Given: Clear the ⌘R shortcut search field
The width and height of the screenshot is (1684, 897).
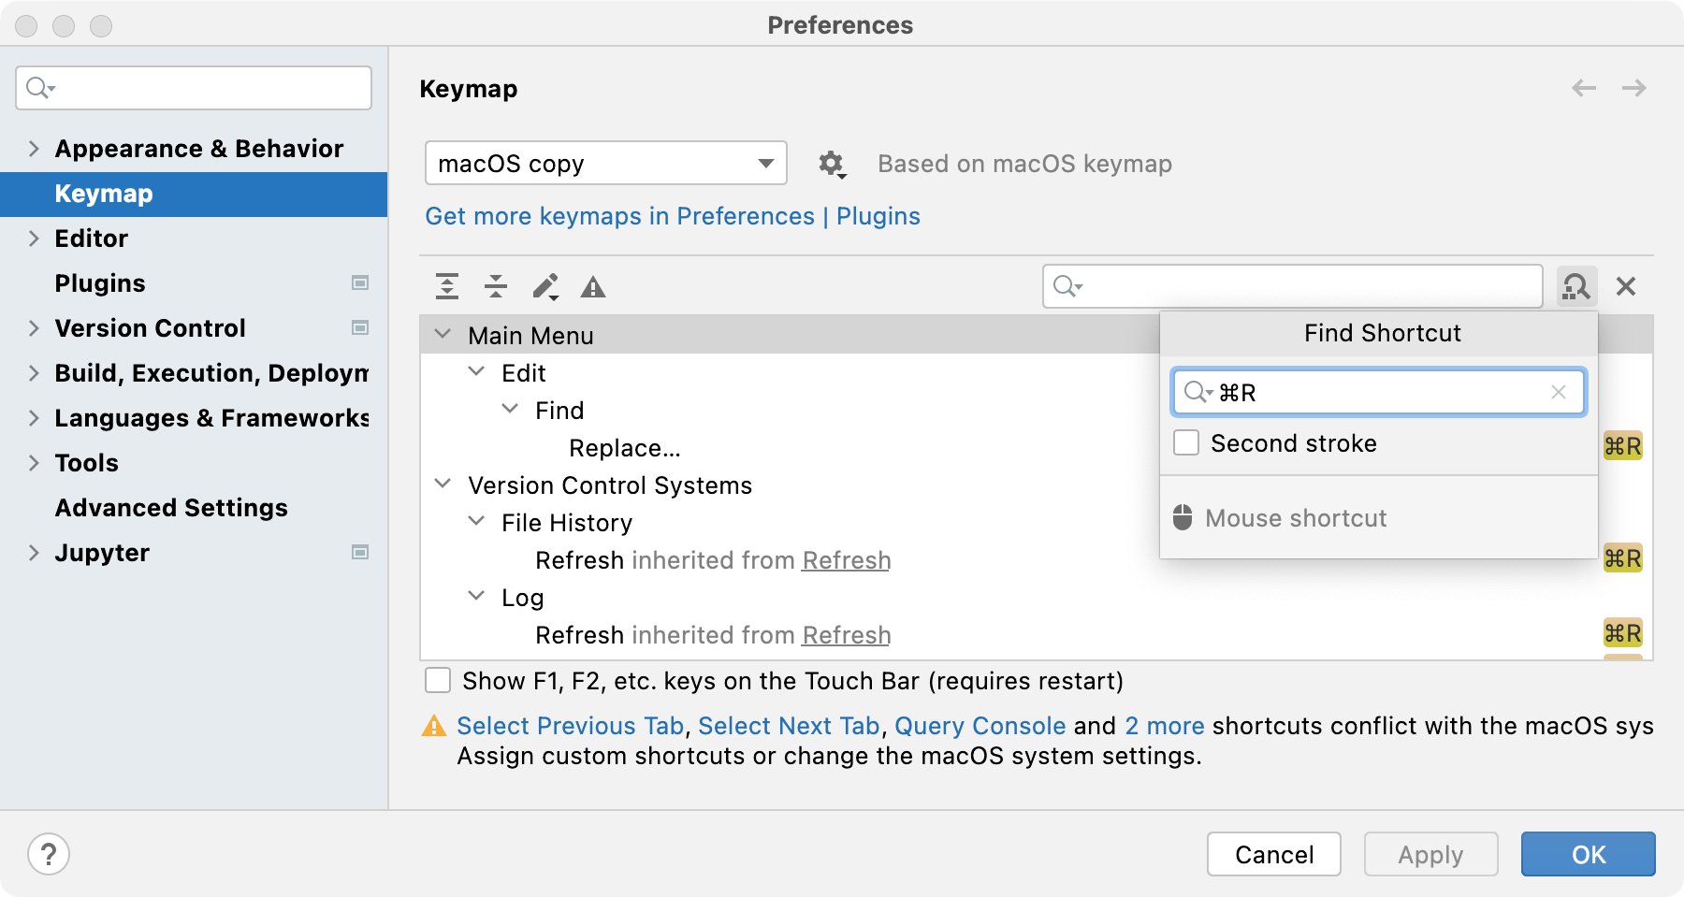Looking at the screenshot, I should (1559, 393).
